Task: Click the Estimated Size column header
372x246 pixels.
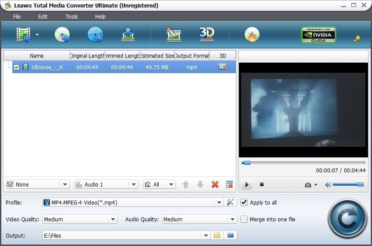Action: 157,56
